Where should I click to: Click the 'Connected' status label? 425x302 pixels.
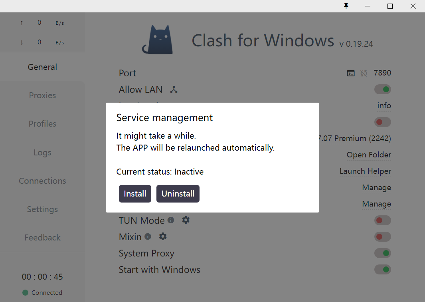pyautogui.click(x=47, y=292)
